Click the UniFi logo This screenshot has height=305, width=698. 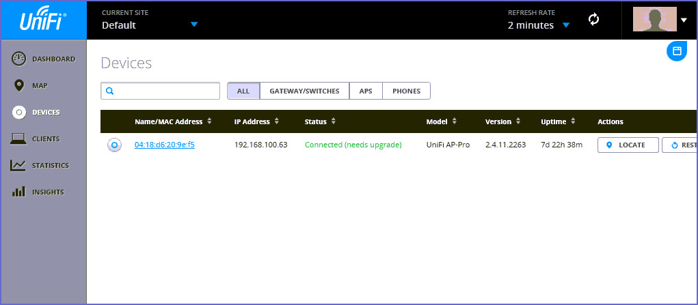point(43,20)
